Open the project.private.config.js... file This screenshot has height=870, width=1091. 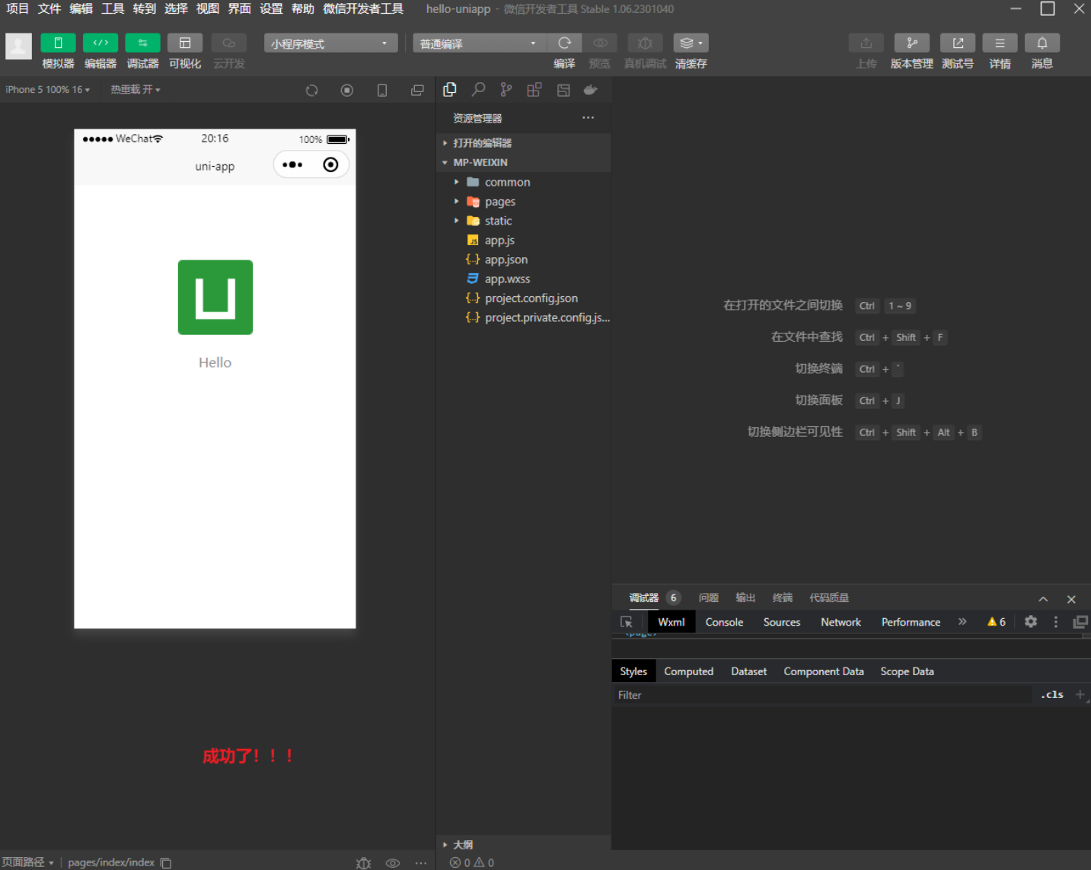click(524, 318)
